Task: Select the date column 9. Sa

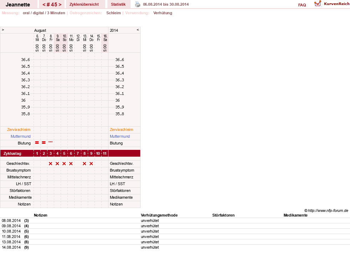Action: [x=57, y=38]
